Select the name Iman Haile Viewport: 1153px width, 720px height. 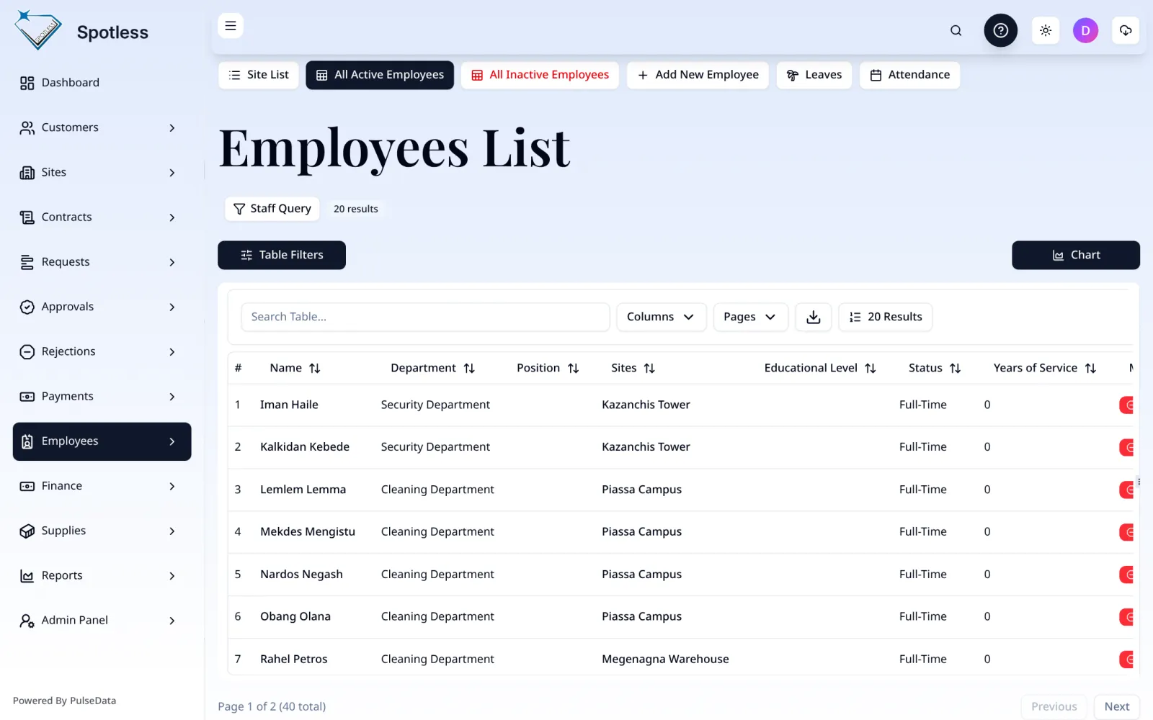coord(289,405)
